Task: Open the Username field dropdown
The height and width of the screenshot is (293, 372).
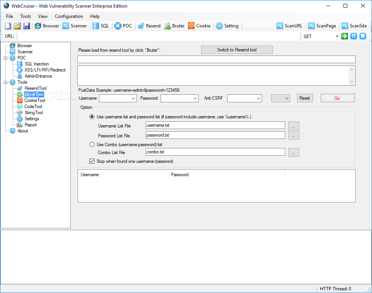Action: [x=134, y=98]
